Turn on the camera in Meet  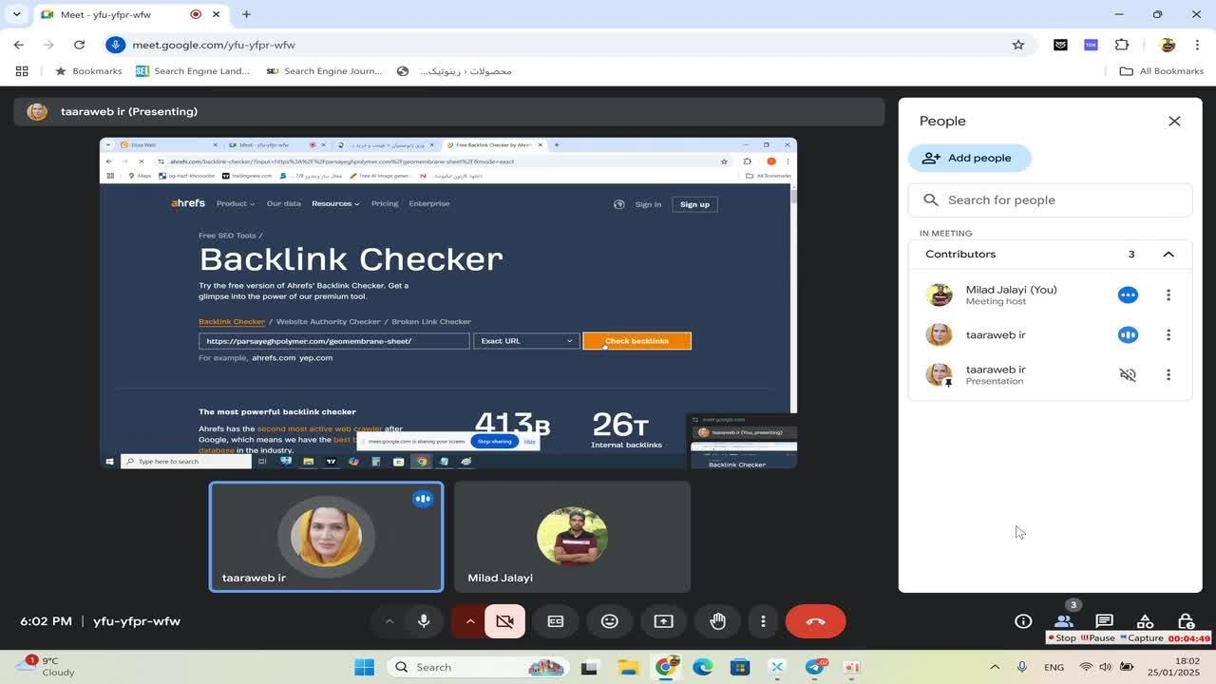tap(504, 621)
